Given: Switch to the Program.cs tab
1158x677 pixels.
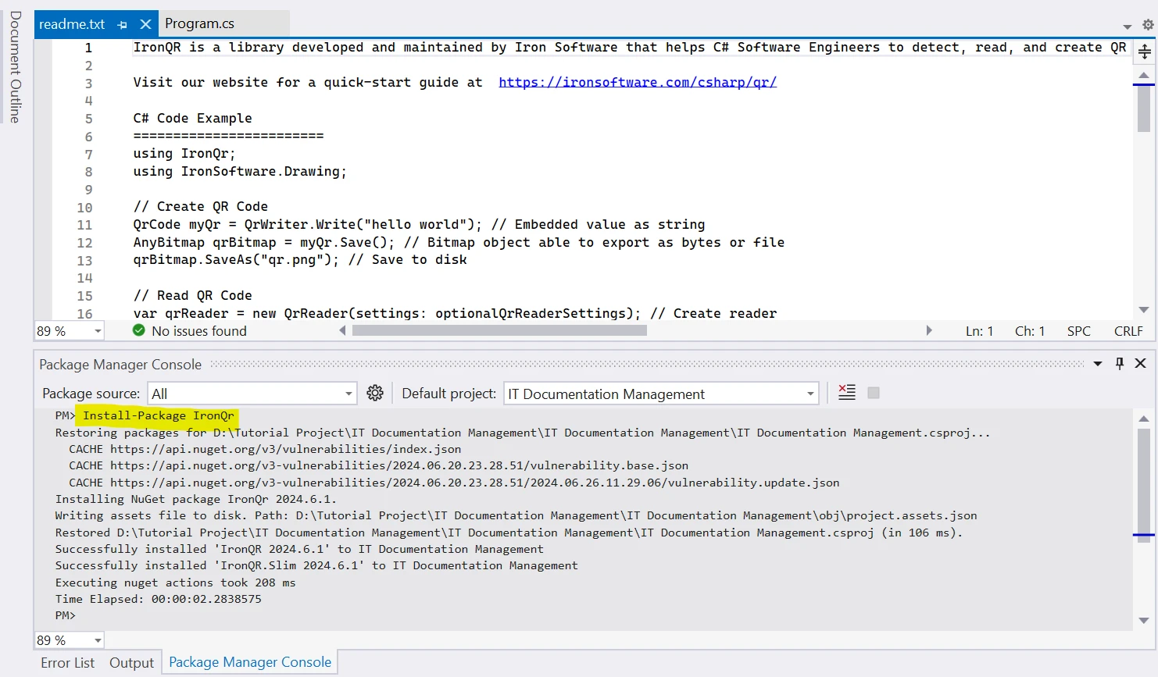Looking at the screenshot, I should (x=199, y=24).
